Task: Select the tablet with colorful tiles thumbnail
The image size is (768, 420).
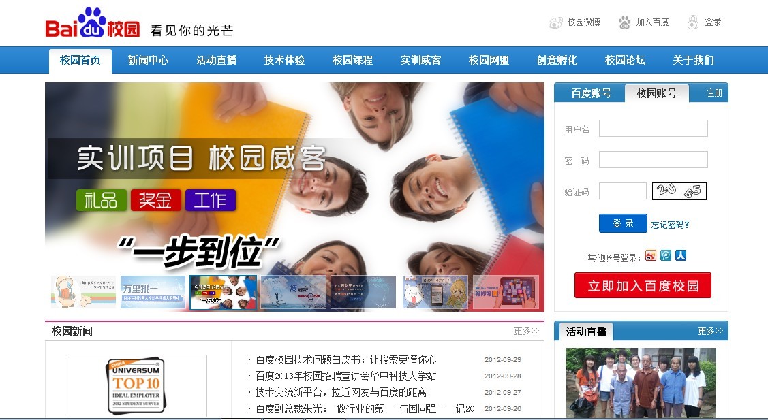Action: (506, 292)
